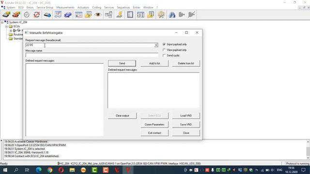Open the Window menu
This screenshot has width=310, height=174.
(148, 8)
